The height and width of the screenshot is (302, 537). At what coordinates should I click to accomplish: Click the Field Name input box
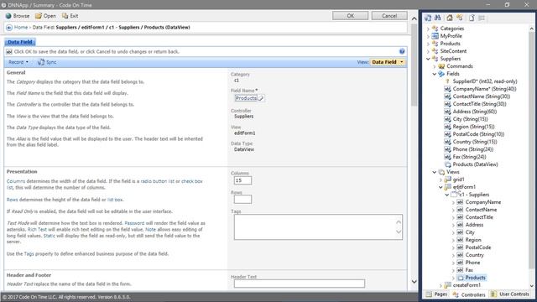point(246,98)
